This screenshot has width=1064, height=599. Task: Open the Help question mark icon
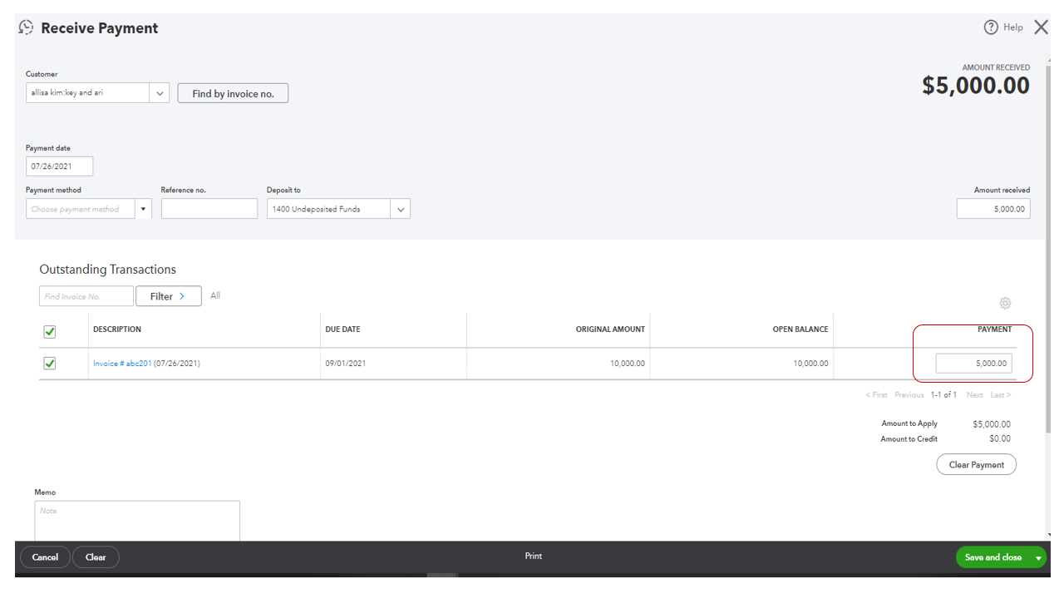click(x=991, y=27)
